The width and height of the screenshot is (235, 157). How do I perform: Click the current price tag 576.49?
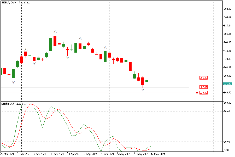(x=227, y=84)
